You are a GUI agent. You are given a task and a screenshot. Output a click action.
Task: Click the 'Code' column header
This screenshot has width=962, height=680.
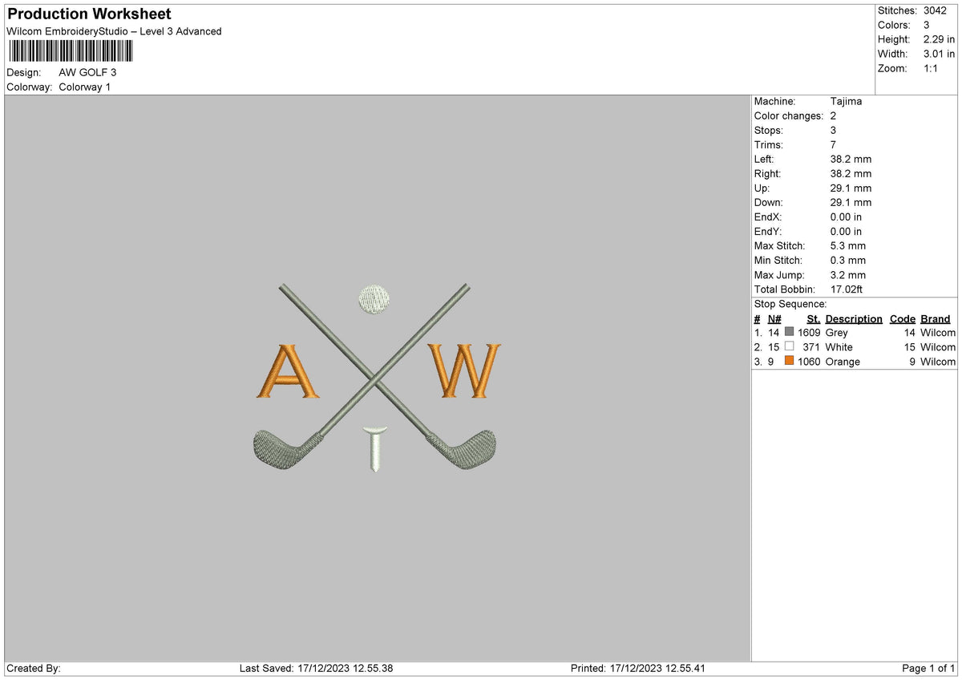[903, 318]
